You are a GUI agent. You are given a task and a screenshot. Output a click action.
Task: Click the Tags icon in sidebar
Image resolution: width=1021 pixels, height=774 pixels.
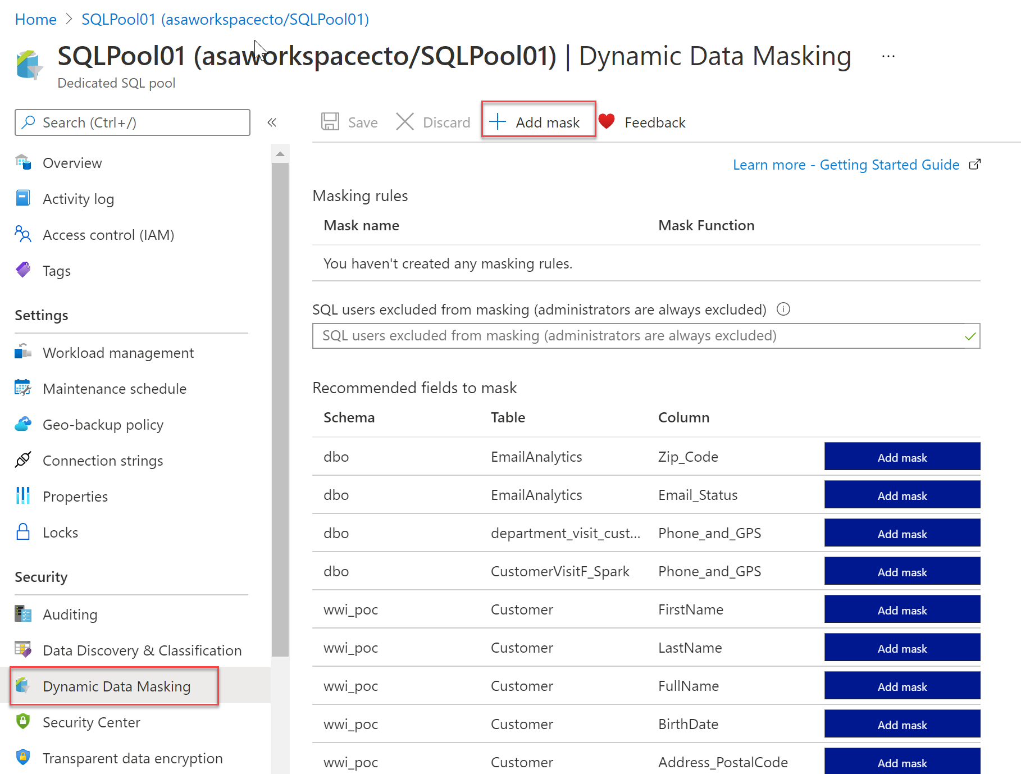pos(23,270)
